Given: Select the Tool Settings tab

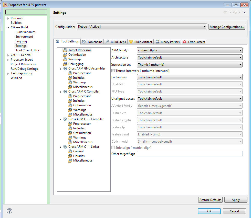Looking at the screenshot, I should click(67, 41).
